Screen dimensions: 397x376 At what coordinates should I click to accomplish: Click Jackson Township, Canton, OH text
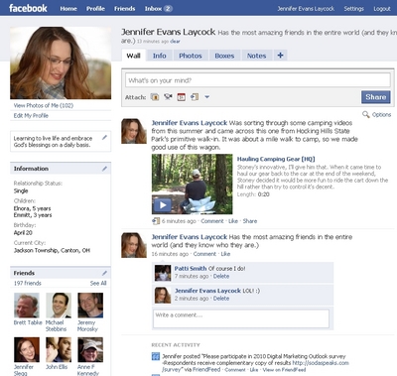point(52,250)
